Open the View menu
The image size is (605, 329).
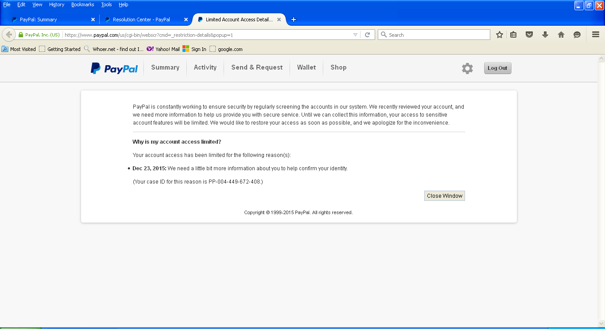point(38,4)
